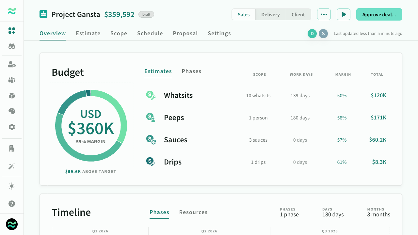Click the cube icon in sidebar
Viewport: 418px width, 235px height.
[12, 96]
